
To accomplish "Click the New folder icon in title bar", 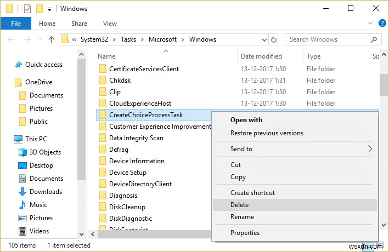I will [40, 9].
